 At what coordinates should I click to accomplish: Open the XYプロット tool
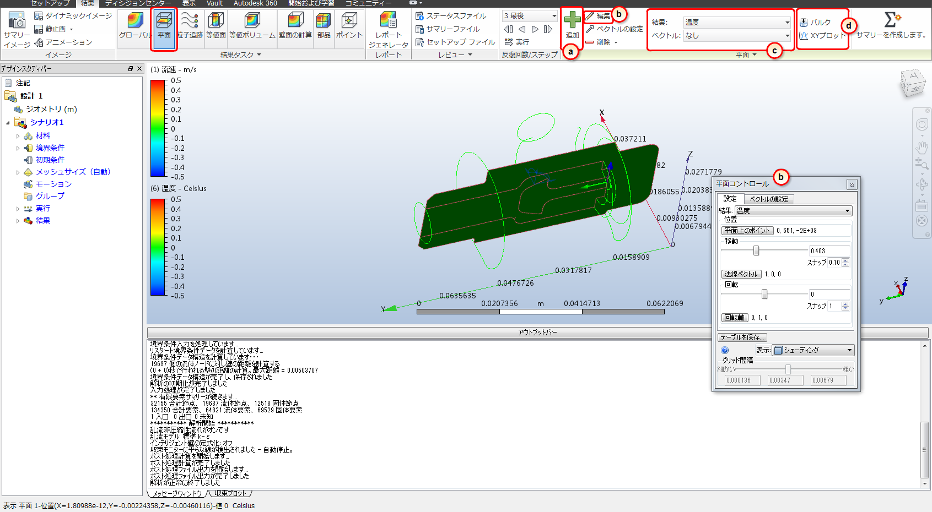pyautogui.click(x=822, y=36)
